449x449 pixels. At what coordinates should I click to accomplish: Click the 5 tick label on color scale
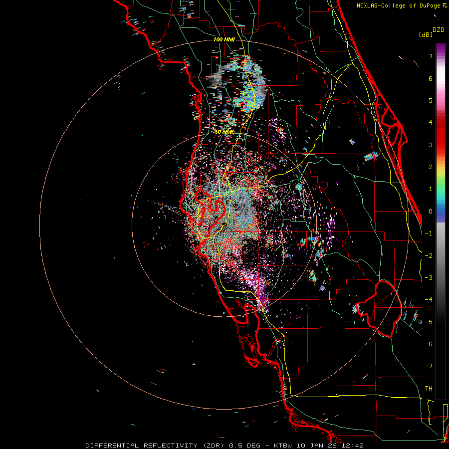[431, 100]
